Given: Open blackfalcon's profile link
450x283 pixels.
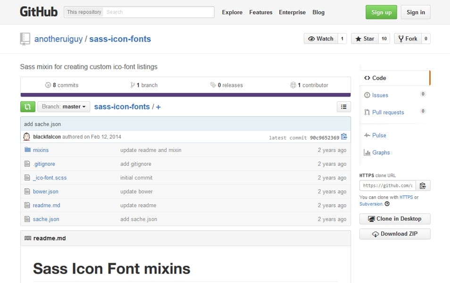Looking at the screenshot, I should pyautogui.click(x=44, y=136).
